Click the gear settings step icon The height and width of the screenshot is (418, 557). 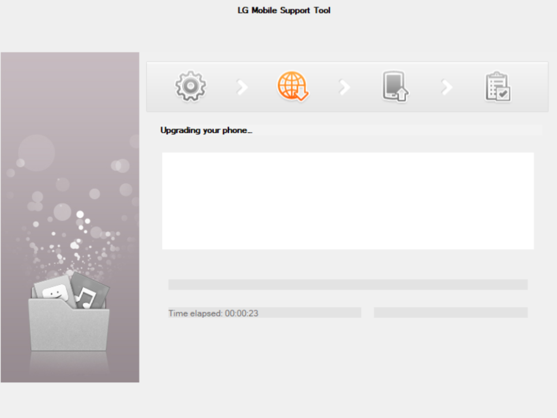(x=191, y=86)
